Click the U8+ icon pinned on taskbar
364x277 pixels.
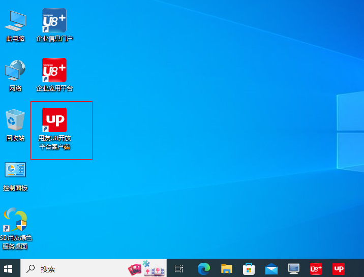(316, 268)
